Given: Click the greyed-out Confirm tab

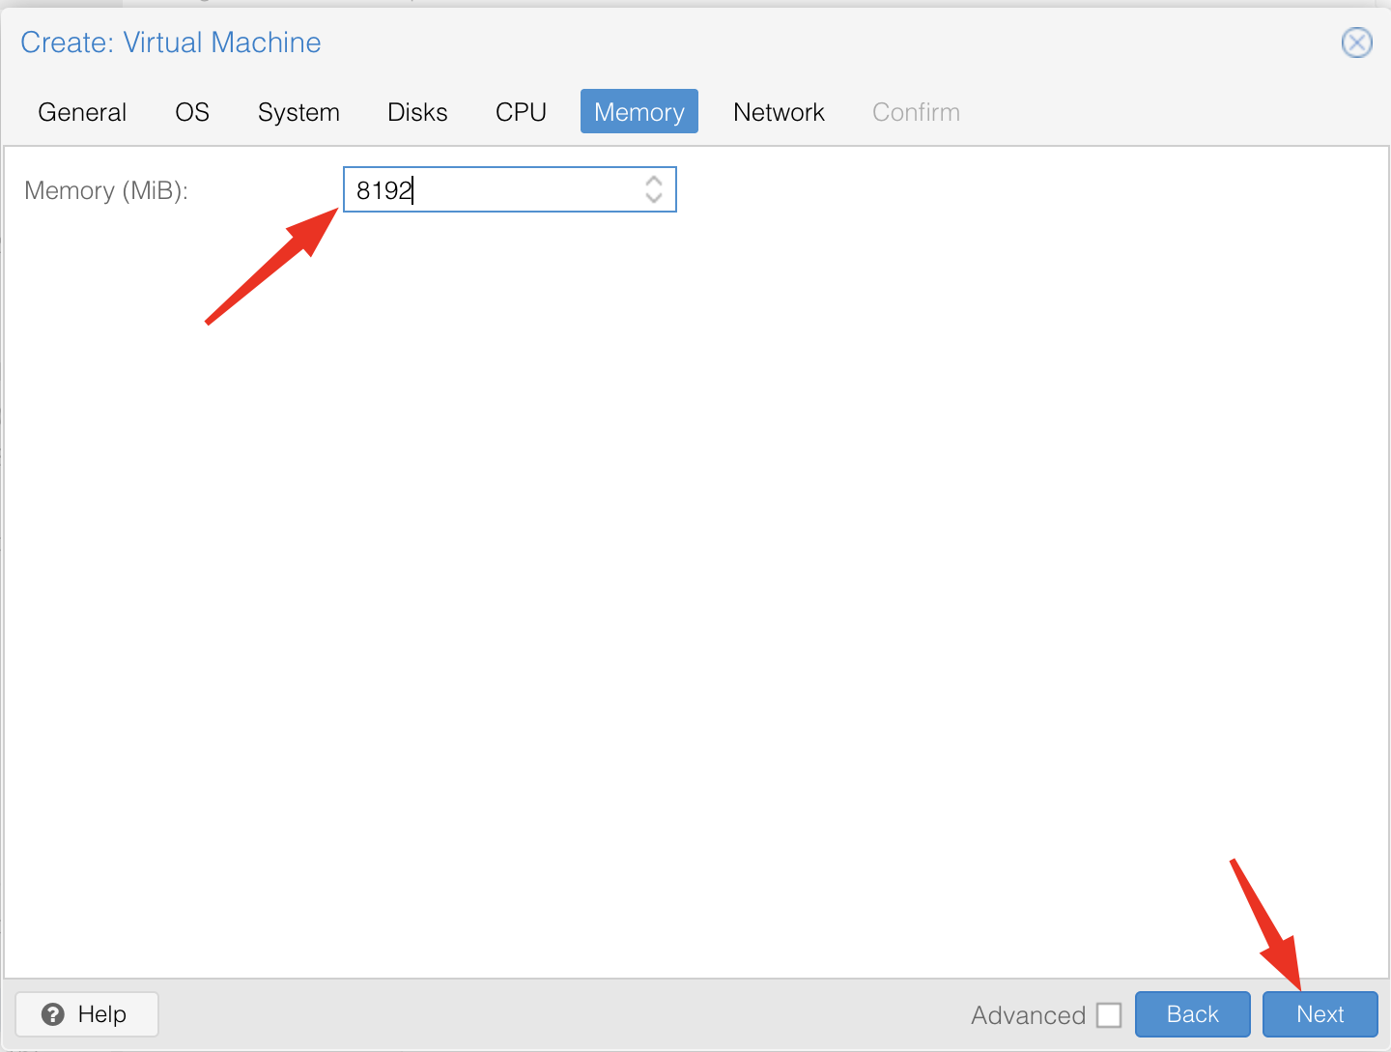Looking at the screenshot, I should (x=916, y=112).
